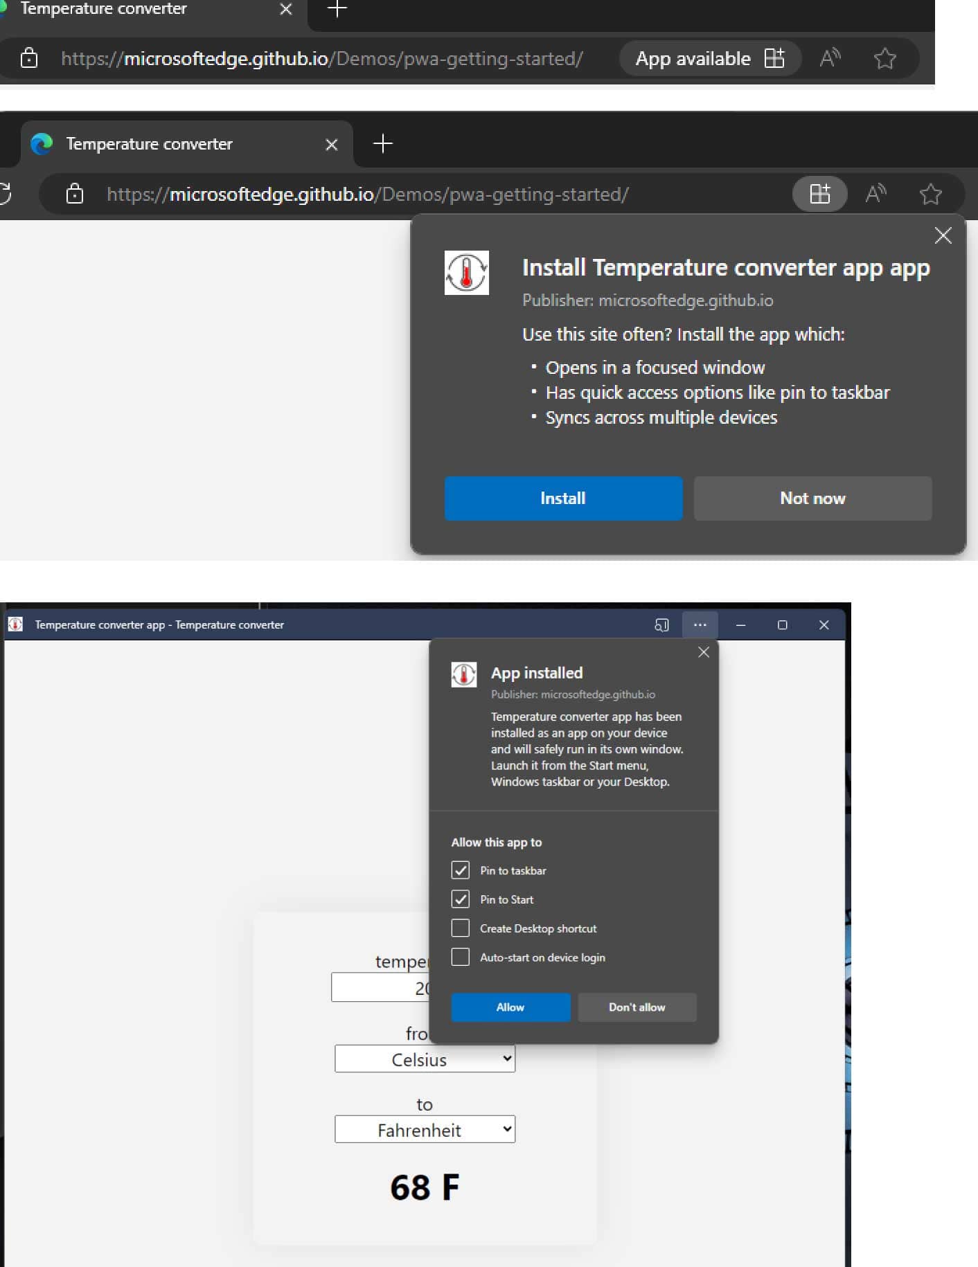Close the top Temperature converter tab

(x=285, y=9)
